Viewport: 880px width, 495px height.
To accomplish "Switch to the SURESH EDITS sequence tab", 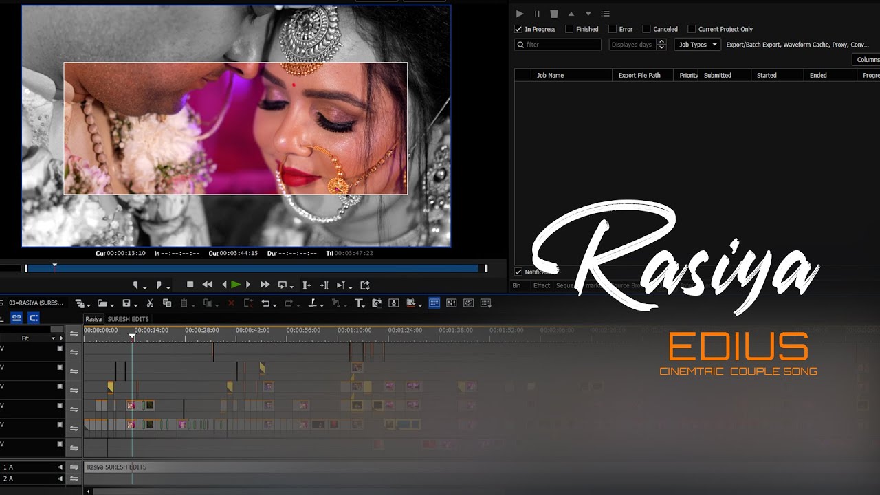I will 129,319.
